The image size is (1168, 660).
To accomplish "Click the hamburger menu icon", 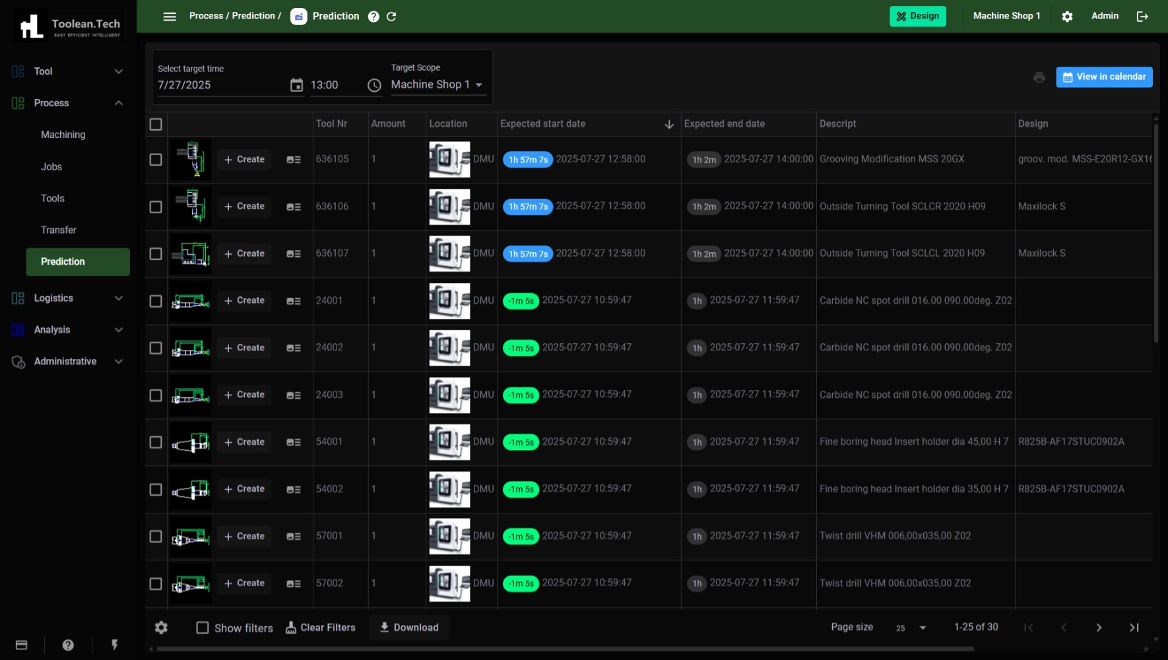I will coord(170,16).
